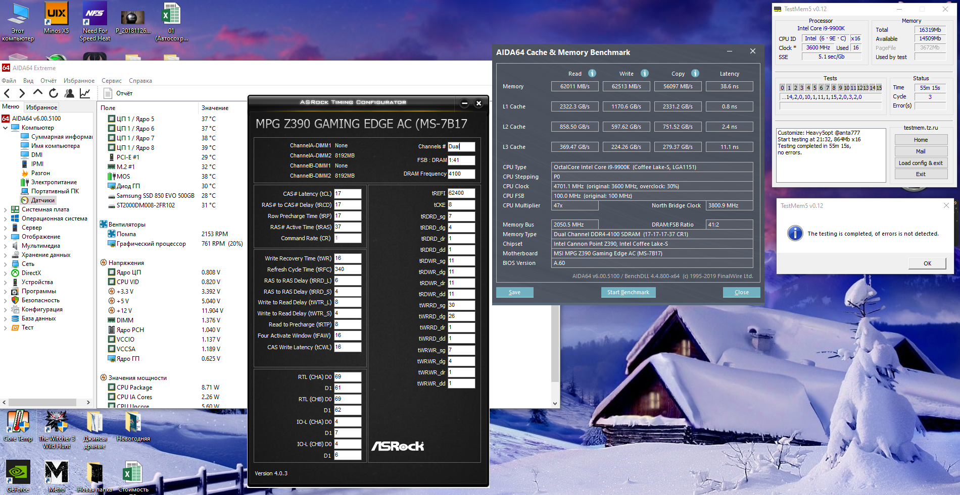Switch to the Избранное tab in left panel
Screen dimensions: 960x495
click(x=41, y=107)
